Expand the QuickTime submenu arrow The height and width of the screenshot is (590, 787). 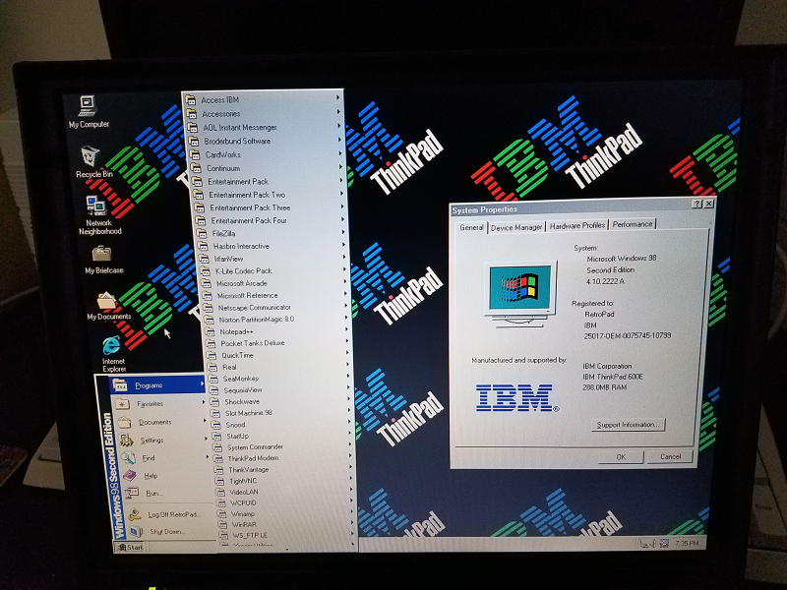(346, 353)
